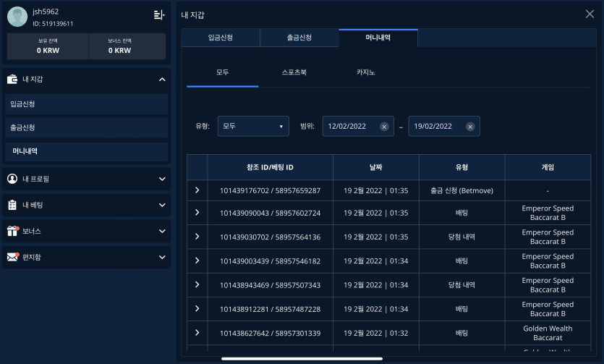Expand row 101438912281 details

[197, 308]
